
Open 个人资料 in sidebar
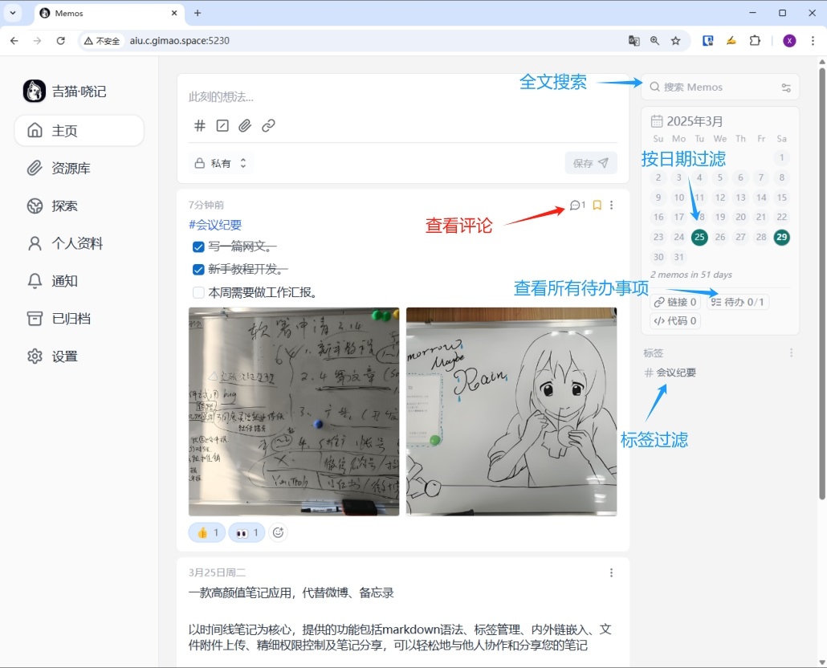tap(79, 243)
